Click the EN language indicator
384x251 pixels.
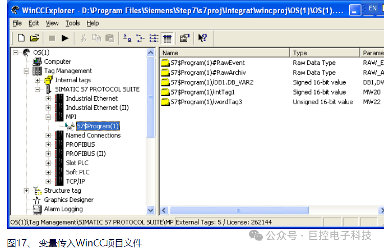point(372,8)
